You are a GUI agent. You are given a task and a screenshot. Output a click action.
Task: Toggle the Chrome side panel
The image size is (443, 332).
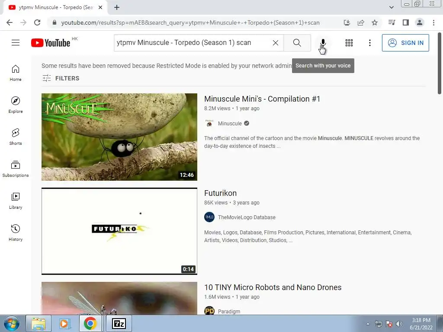click(406, 22)
